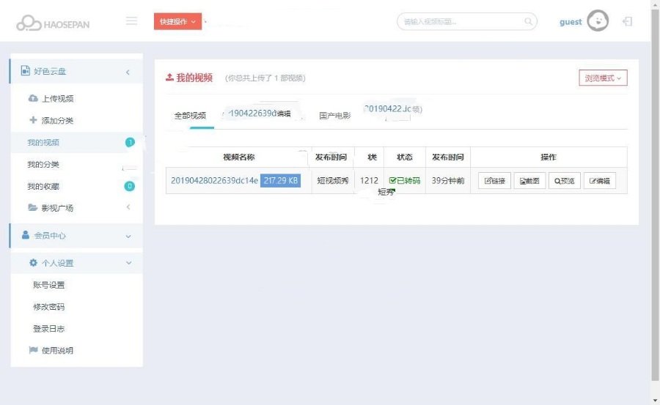The width and height of the screenshot is (660, 405).
Task: Click the 使用说明 flag icon
Action: [33, 350]
